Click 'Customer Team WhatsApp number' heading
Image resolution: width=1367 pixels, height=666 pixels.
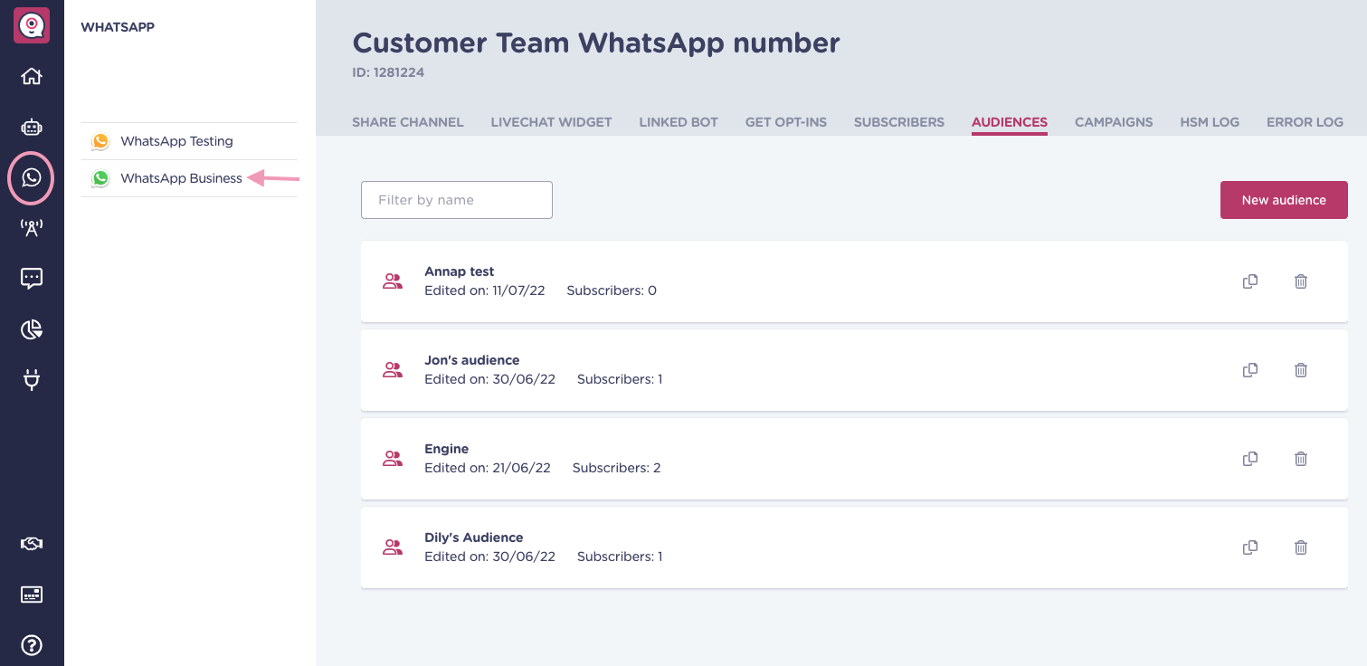click(x=596, y=42)
